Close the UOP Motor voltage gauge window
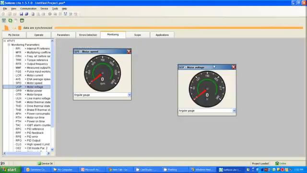Image resolution: width=307 pixels, height=173 pixels. pos(234,67)
